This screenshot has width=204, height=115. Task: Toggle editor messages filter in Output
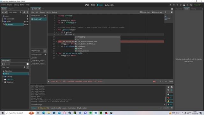coord(170,104)
